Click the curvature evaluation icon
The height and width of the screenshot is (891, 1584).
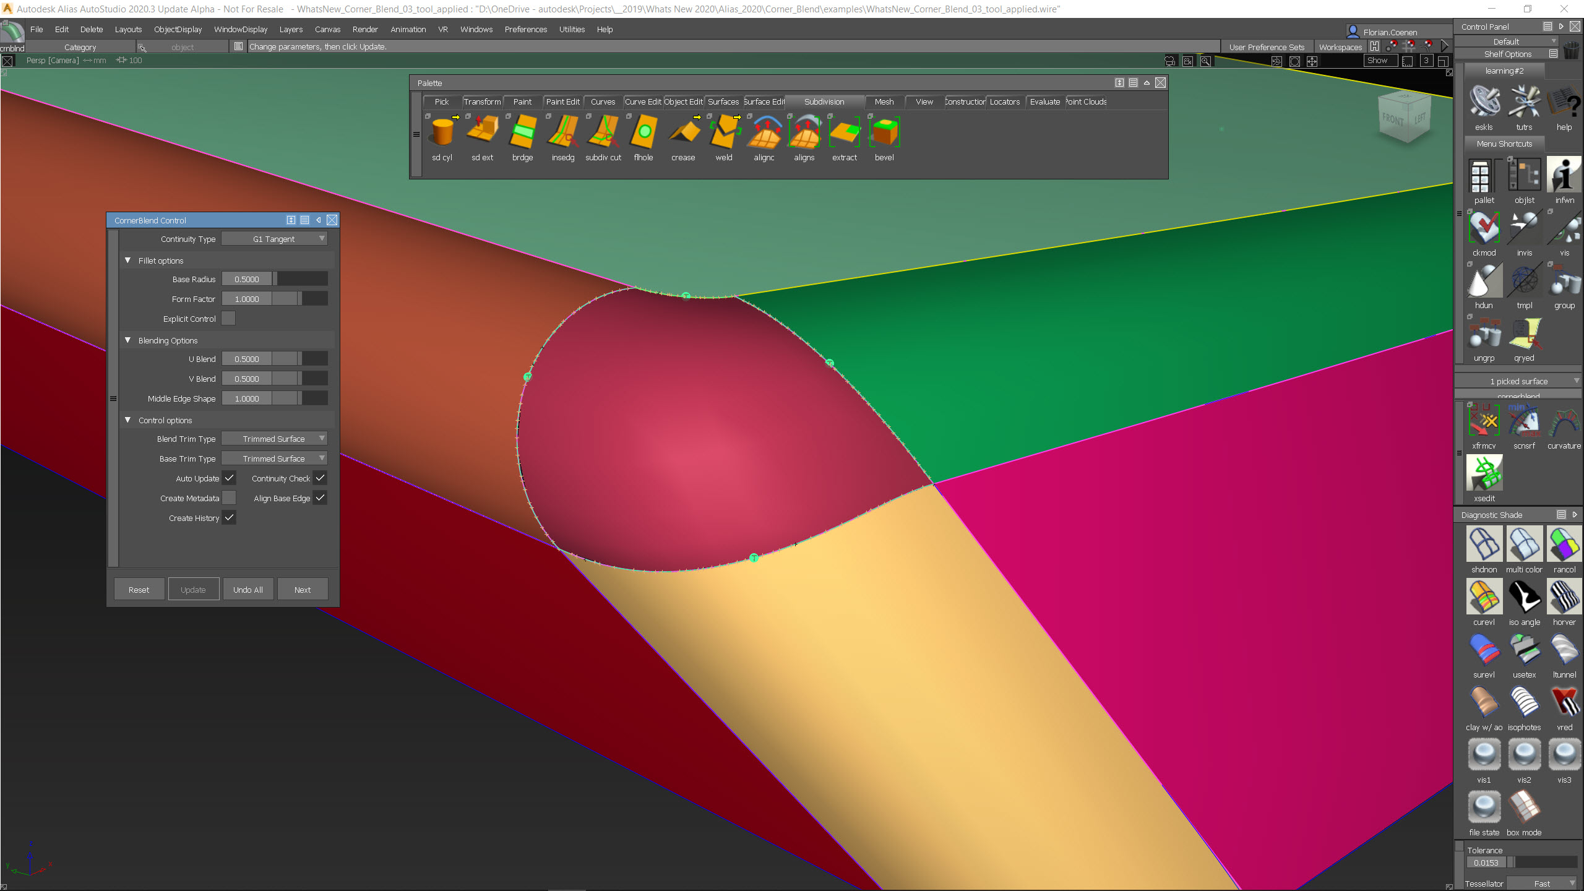[x=1564, y=422]
